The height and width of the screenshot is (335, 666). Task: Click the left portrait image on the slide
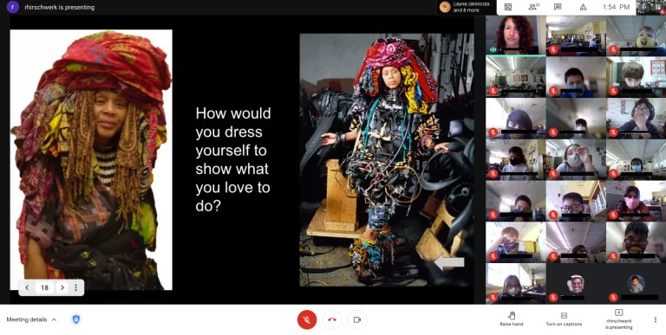91,160
